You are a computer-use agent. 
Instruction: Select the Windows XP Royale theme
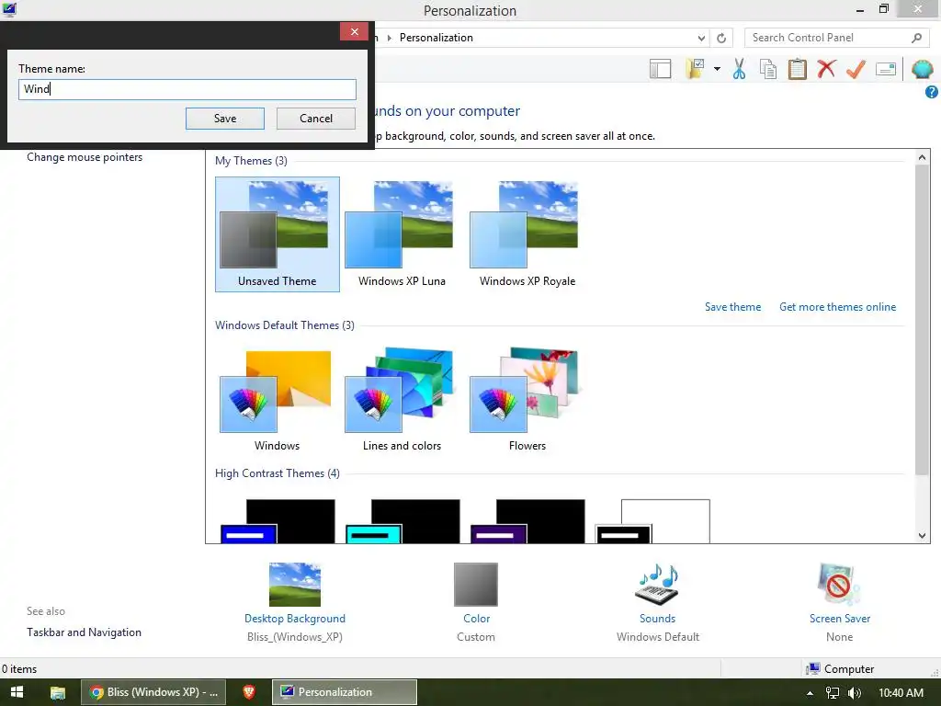[x=527, y=234]
